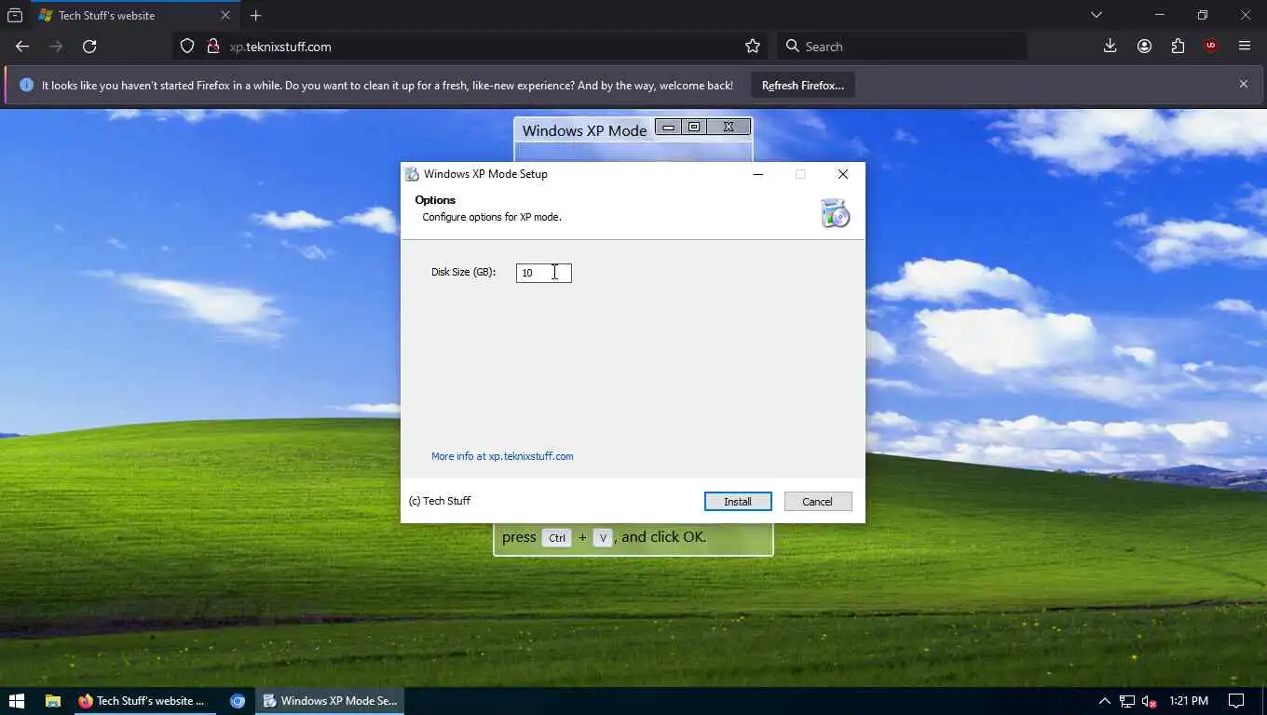The width and height of the screenshot is (1267, 715).
Task: Open File Explorer from the taskbar
Action: tap(53, 701)
